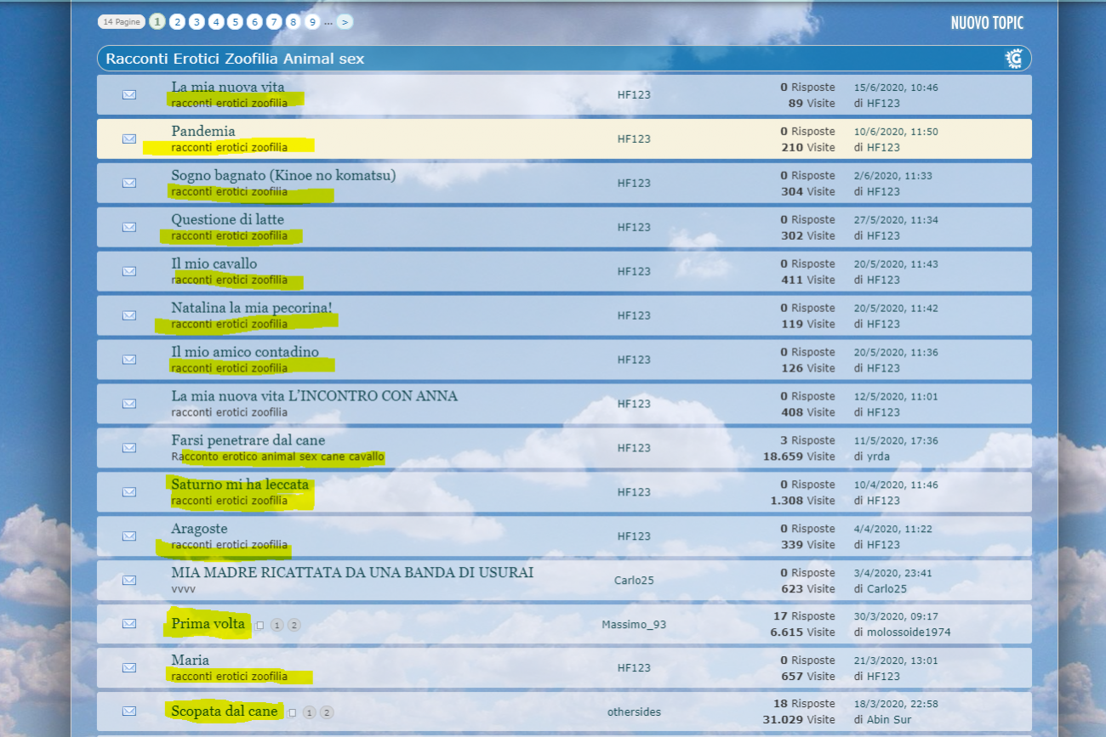Open the Pandemia topic title
Image resolution: width=1106 pixels, height=737 pixels.
203,131
